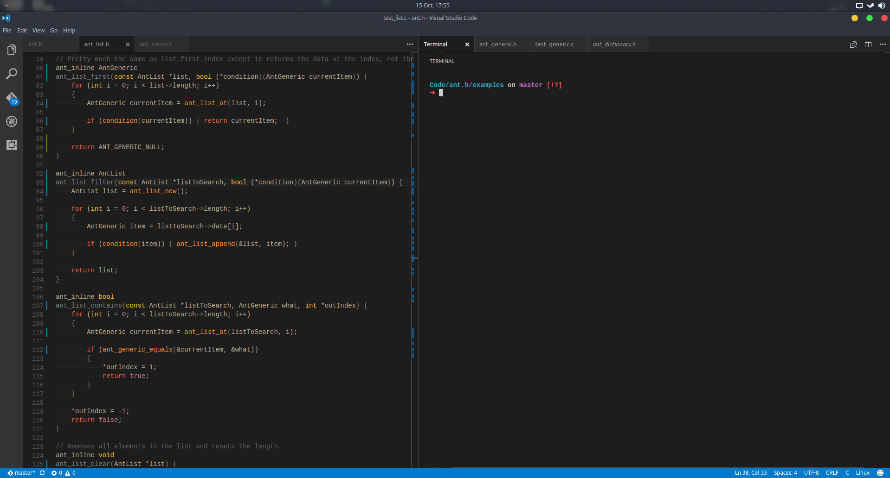890x478 pixels.
Task: Click the Steam tray icon
Action: click(871, 6)
